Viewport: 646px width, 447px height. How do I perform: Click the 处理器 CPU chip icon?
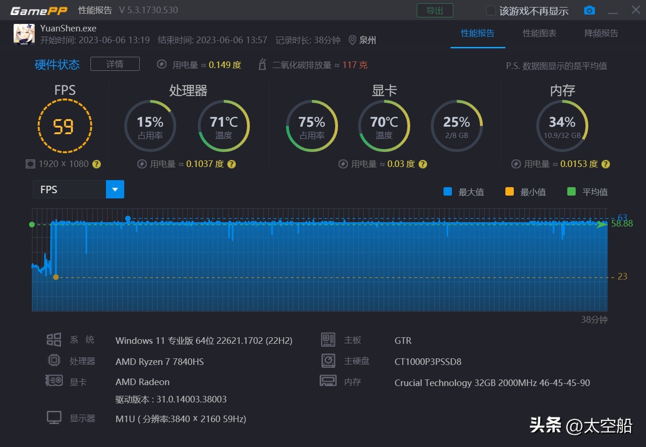[x=54, y=360]
